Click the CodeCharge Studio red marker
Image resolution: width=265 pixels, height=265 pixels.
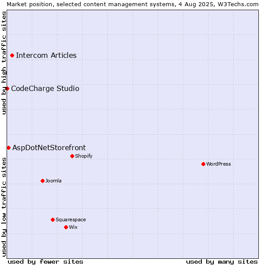[7, 89]
